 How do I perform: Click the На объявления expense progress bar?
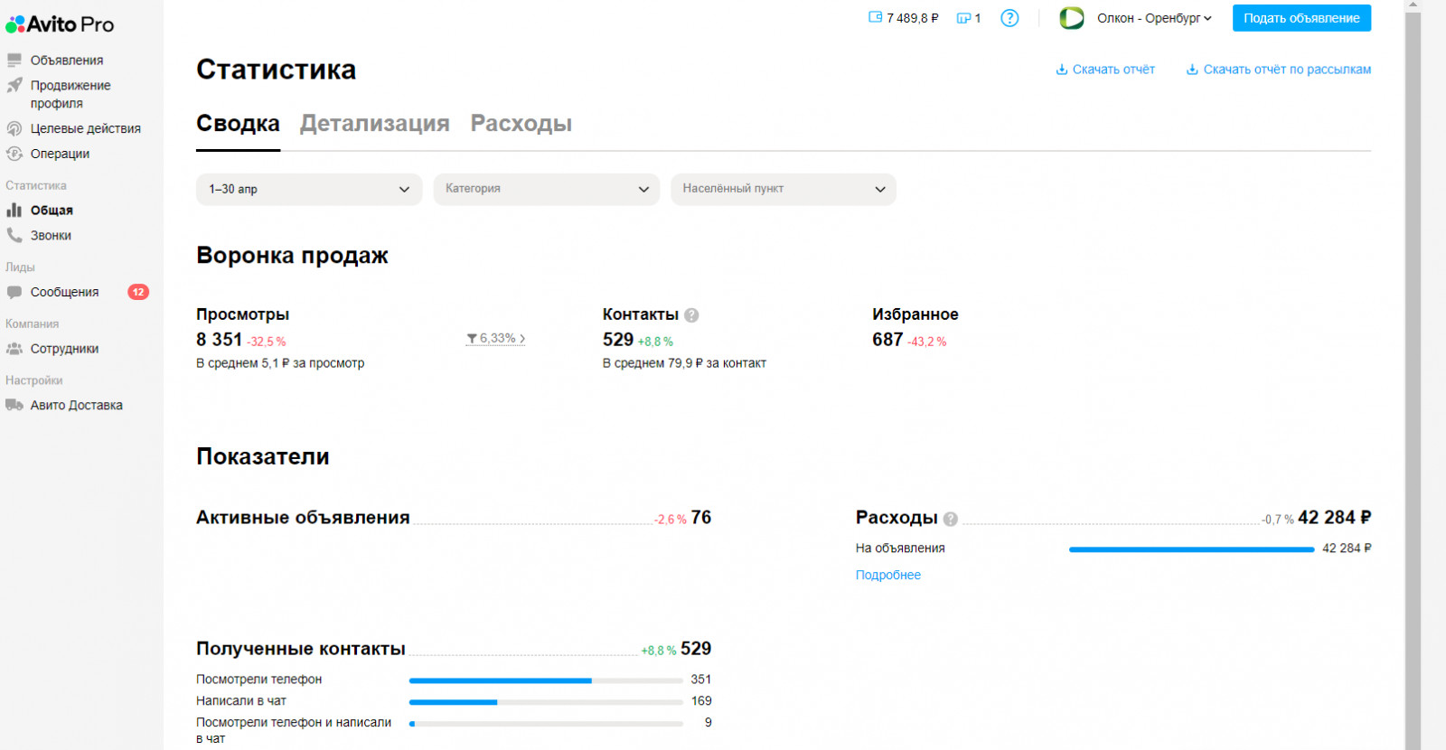(1191, 548)
